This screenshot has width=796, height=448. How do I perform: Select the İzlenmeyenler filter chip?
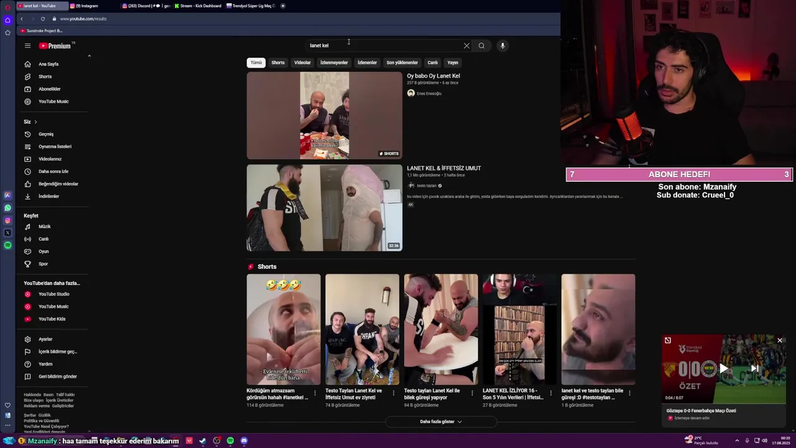[x=334, y=62]
